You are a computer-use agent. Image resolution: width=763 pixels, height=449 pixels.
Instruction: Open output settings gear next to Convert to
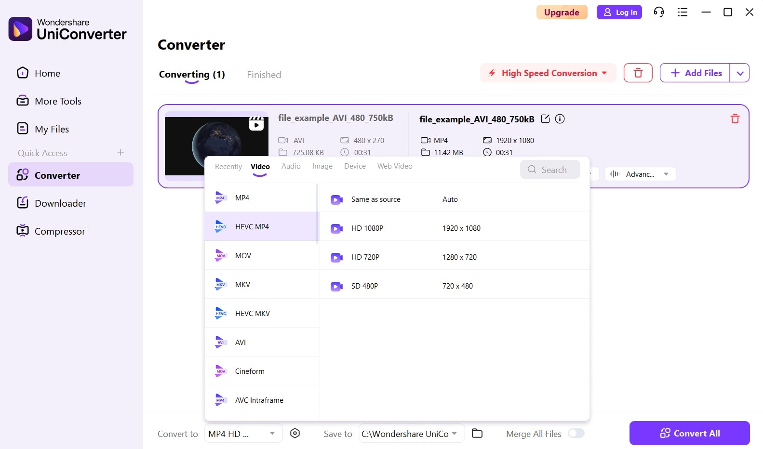tap(295, 433)
